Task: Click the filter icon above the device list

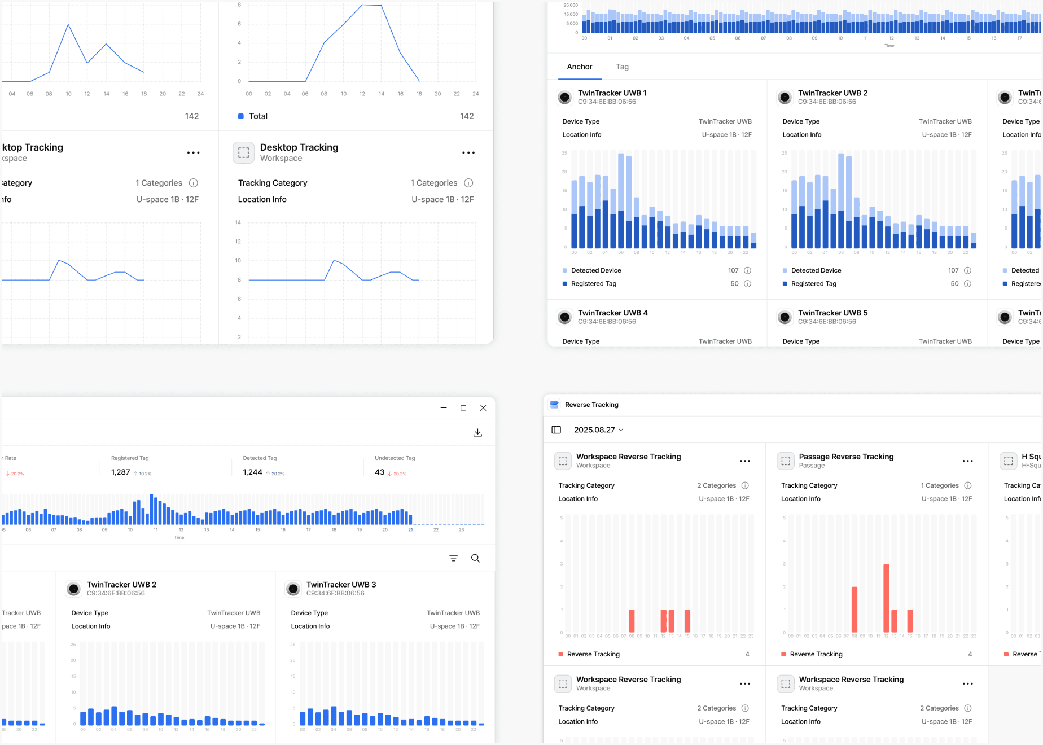Action: click(453, 558)
